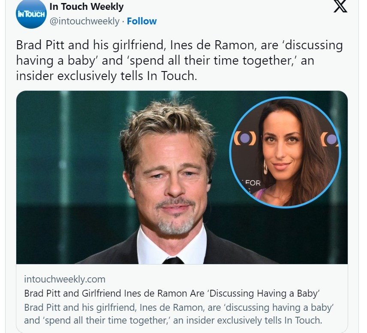
Task: Click card description line 'and spend all their time'
Action: (173, 321)
